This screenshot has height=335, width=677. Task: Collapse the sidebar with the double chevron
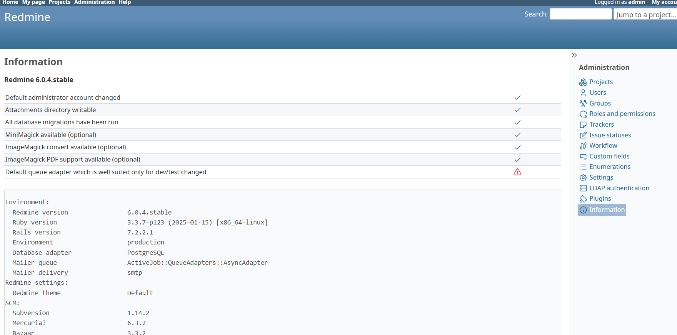click(574, 55)
